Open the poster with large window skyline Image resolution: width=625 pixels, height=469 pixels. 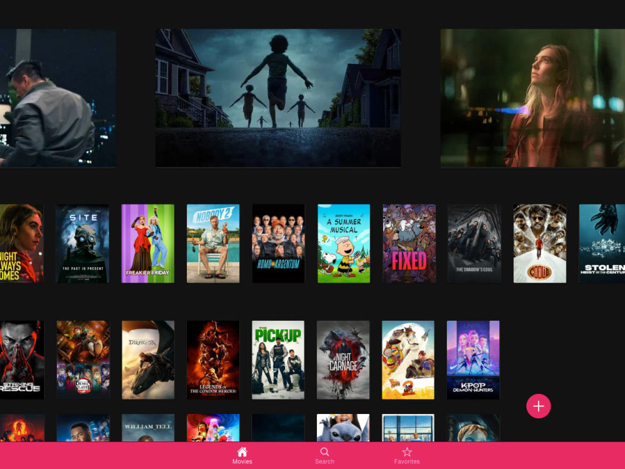point(408,428)
